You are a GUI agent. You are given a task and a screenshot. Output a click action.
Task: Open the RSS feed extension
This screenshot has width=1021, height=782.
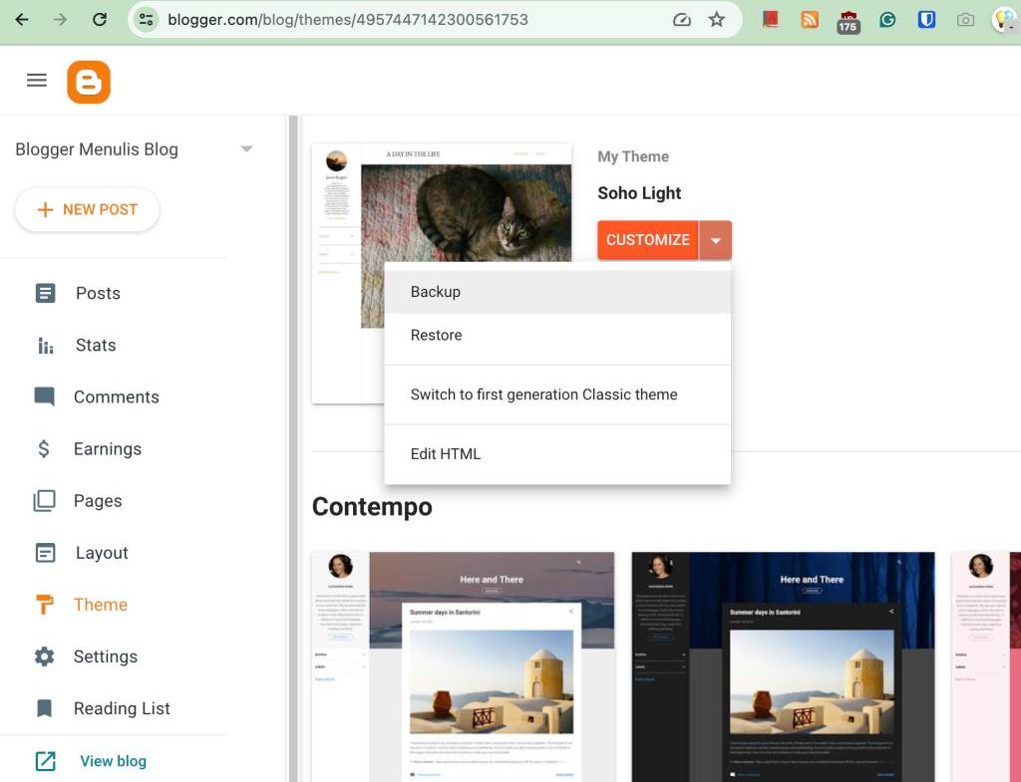pyautogui.click(x=810, y=20)
